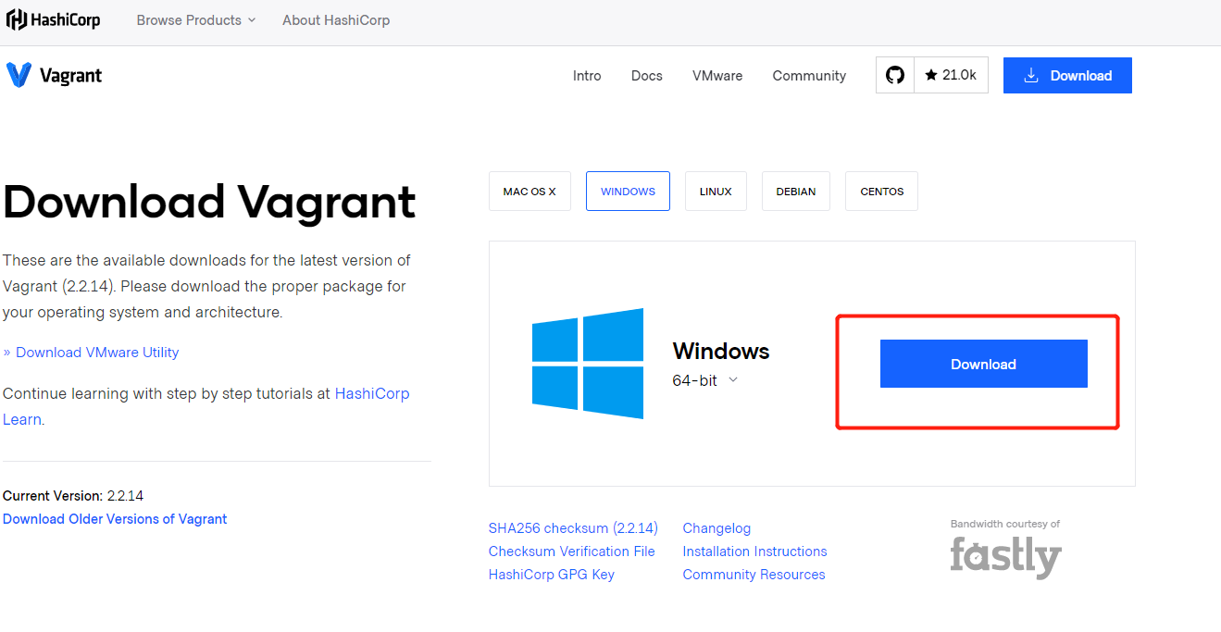
Task: Open the GitHub repository icon
Action: click(895, 75)
